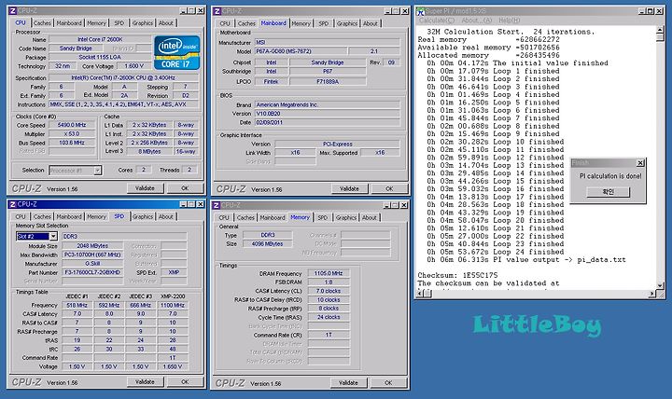672x399 pixels.
Task: Click the Super PI horizontal scrollbar right arrow
Action: pyautogui.click(x=651, y=294)
